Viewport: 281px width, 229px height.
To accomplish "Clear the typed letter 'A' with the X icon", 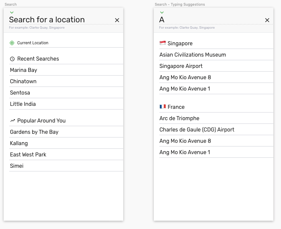I will (267, 20).
